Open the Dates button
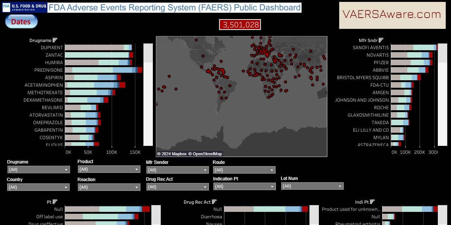Screen dimensions: 451x225 pyautogui.click(x=21, y=21)
